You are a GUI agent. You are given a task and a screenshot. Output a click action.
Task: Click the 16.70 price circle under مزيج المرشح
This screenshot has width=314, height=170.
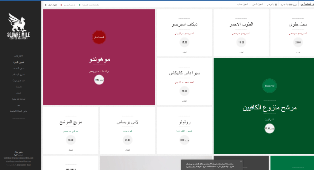click(x=71, y=140)
